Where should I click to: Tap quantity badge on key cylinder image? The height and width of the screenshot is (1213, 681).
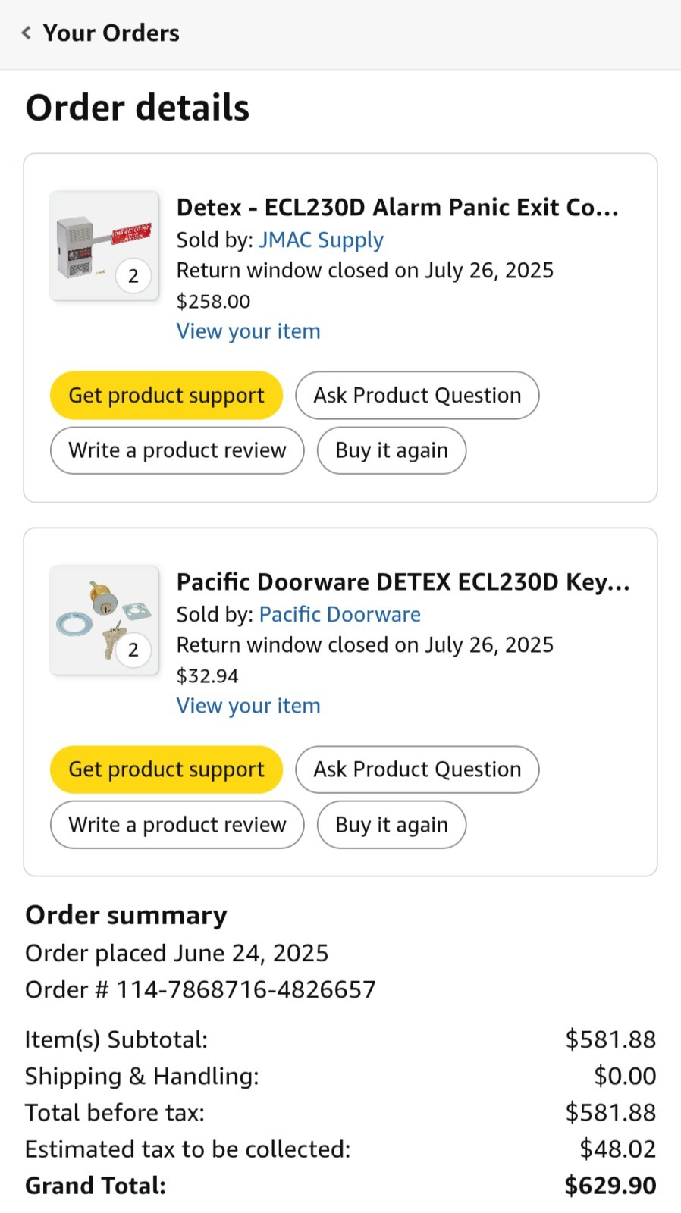click(133, 650)
